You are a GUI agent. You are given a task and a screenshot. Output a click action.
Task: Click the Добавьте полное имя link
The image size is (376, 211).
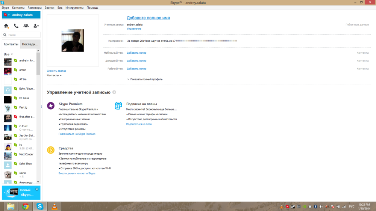point(148,18)
